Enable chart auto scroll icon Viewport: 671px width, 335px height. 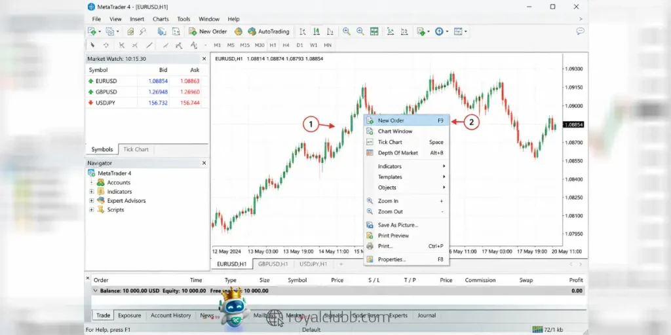391,31
